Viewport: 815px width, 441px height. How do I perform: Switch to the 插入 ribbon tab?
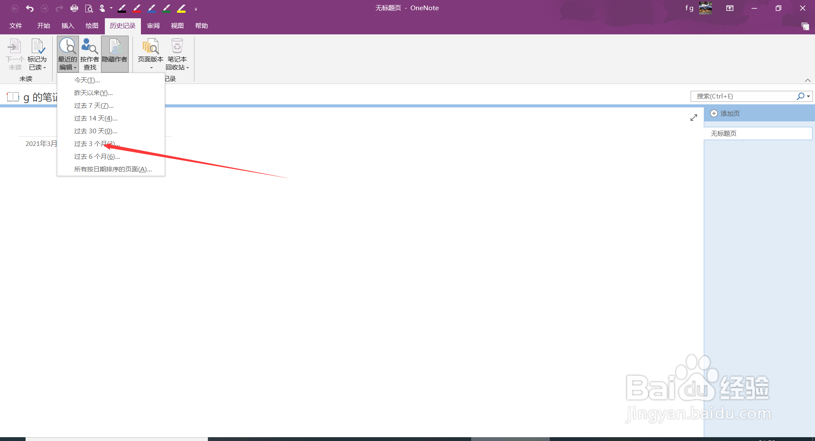tap(68, 26)
